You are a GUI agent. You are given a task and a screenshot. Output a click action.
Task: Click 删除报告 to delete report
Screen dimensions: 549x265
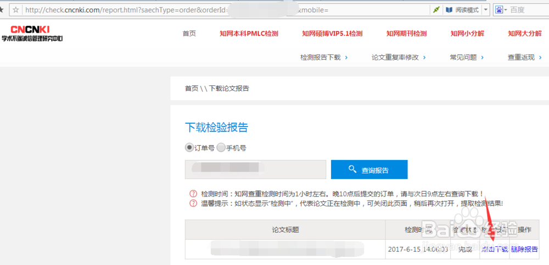(x=524, y=249)
